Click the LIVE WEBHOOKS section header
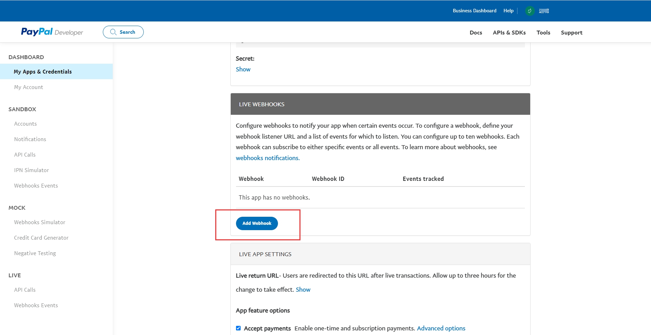This screenshot has height=335, width=651. 380,104
